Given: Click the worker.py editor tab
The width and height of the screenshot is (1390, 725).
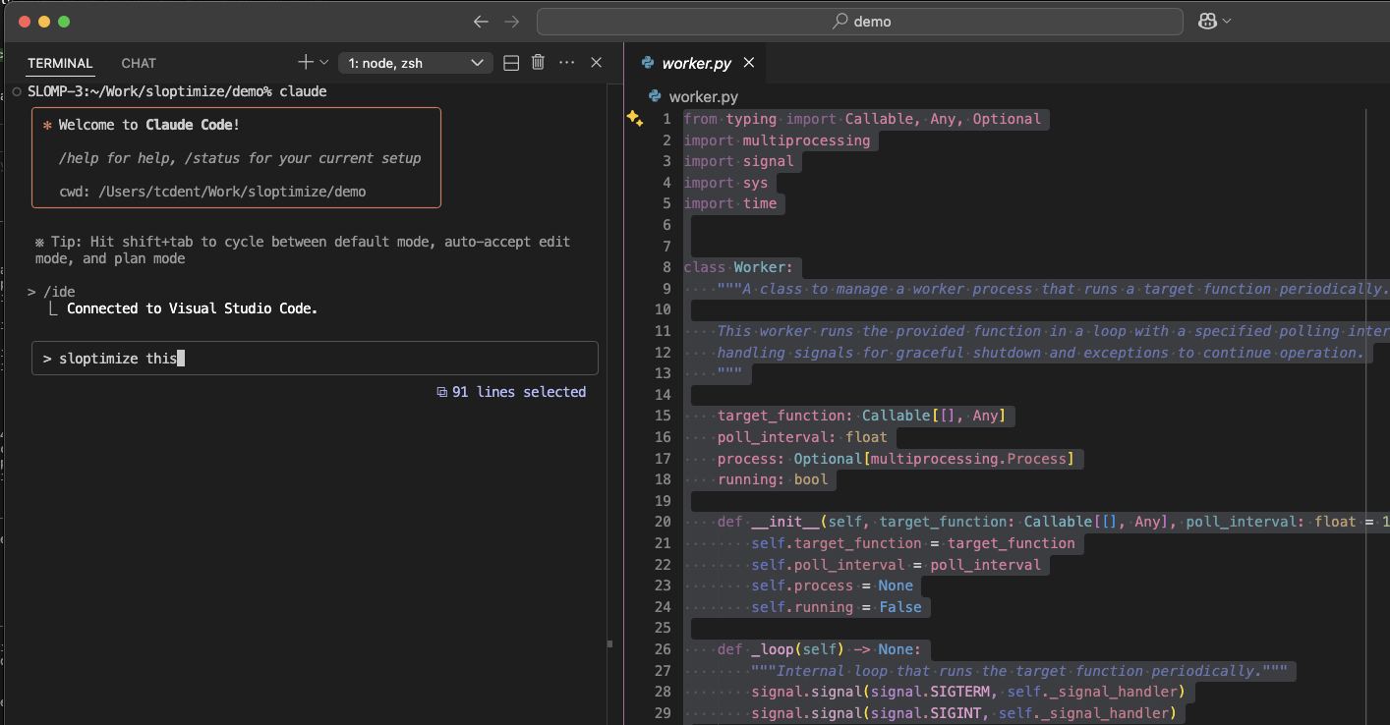Looking at the screenshot, I should coord(695,63).
